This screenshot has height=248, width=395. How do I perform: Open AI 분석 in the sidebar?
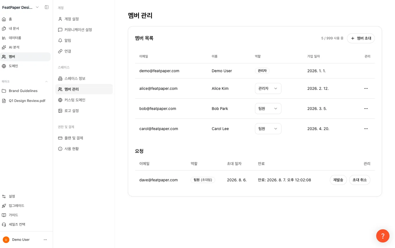click(25, 47)
